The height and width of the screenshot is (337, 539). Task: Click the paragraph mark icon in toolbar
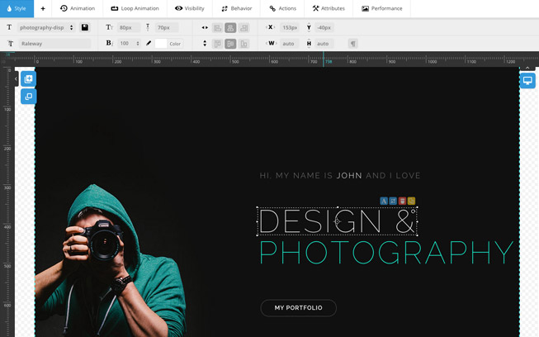(353, 43)
